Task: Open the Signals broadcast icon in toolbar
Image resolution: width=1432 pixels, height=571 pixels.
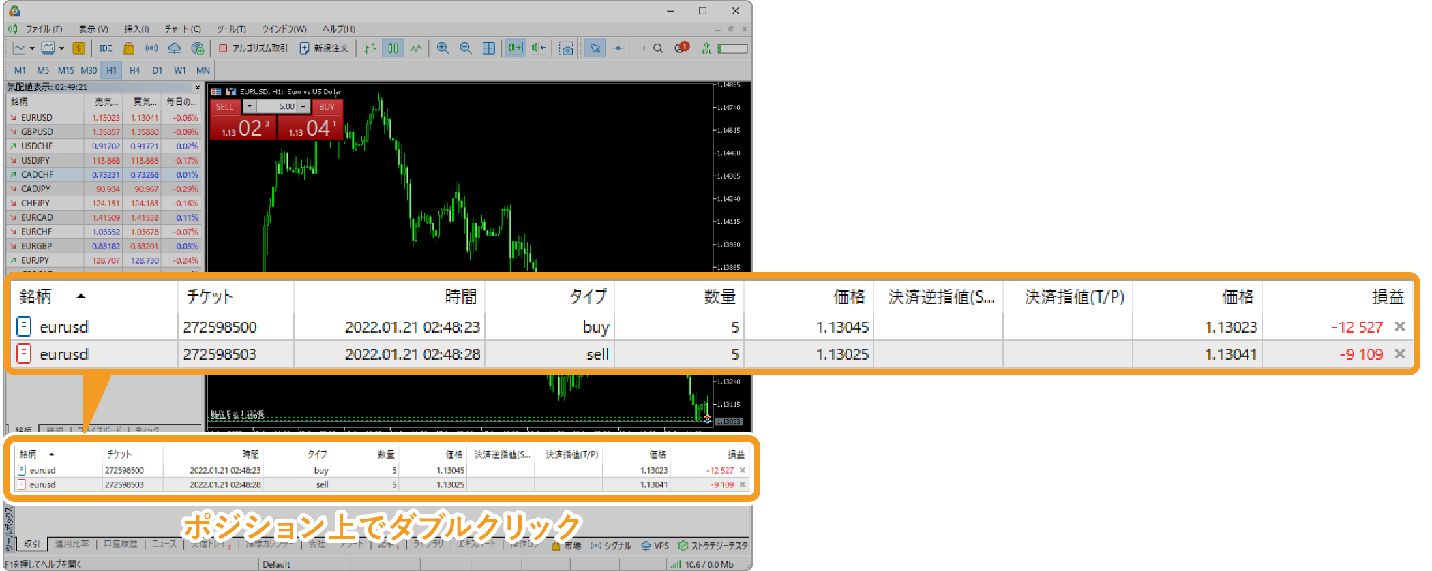Action: (151, 48)
